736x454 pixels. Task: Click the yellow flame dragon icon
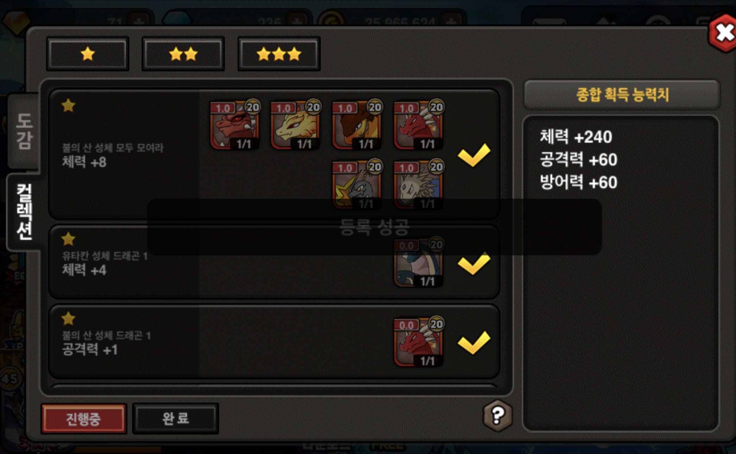tap(296, 125)
